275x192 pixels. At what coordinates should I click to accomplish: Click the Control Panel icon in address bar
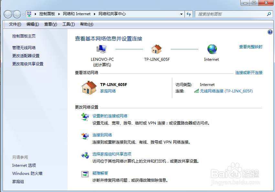click(29, 14)
